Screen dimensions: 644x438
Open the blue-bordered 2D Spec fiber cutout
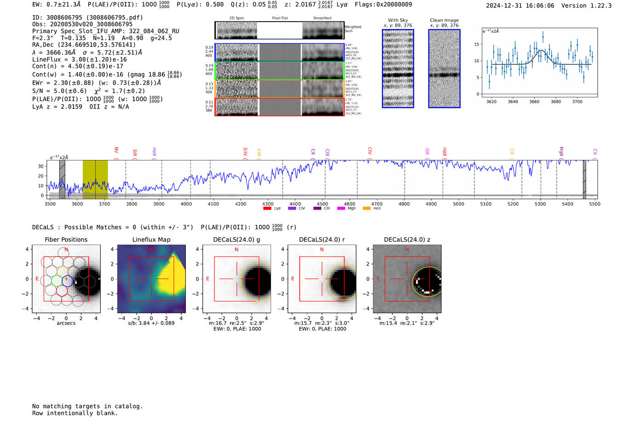coord(236,52)
